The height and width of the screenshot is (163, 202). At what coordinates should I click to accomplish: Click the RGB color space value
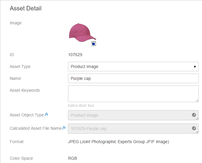tap(72, 158)
